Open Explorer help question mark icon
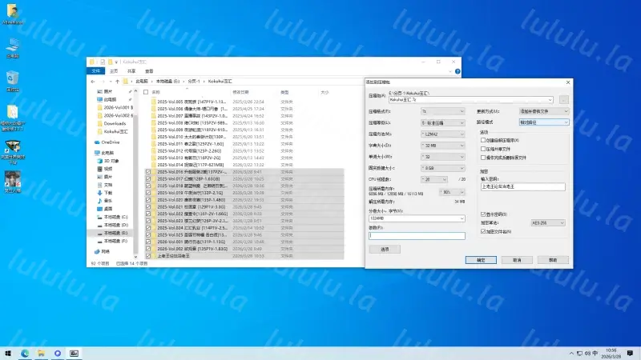Viewport: 641px width, 360px height. 458,71
